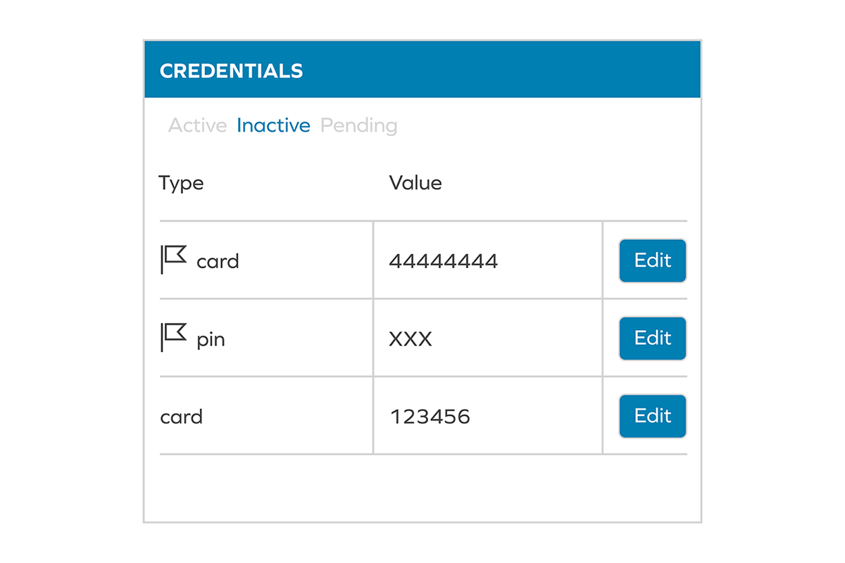This screenshot has width=845, height=563.
Task: Switch to the Active tab
Action: [x=198, y=126]
